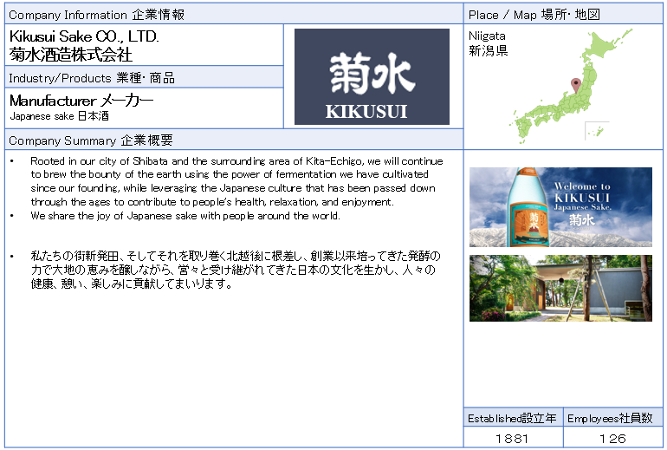Select the brewery building photo
The width and height of the screenshot is (667, 450).
pos(560,288)
